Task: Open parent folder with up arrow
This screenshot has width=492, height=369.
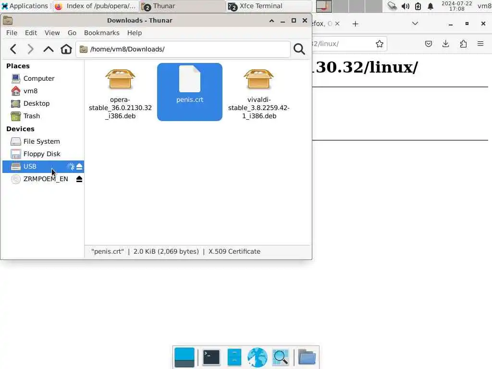Action: click(x=49, y=49)
